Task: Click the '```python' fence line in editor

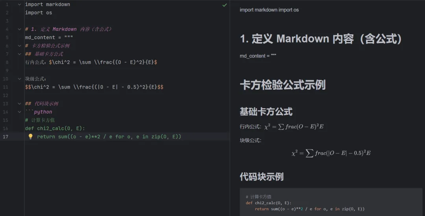Action: click(x=39, y=112)
